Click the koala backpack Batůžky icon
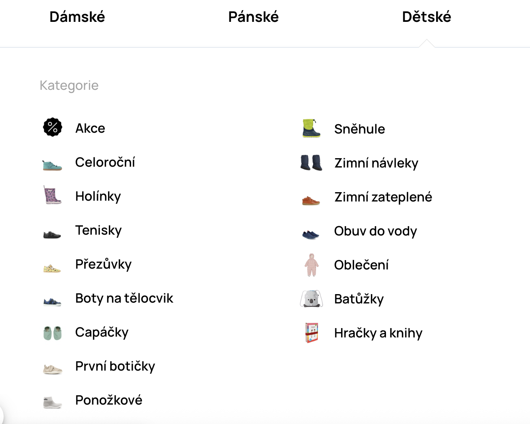This screenshot has height=424, width=530. pos(311,299)
